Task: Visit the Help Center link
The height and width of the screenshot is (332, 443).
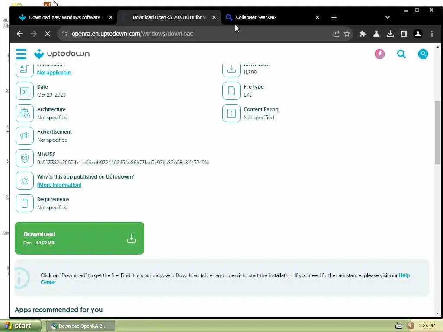Action: 404,275
